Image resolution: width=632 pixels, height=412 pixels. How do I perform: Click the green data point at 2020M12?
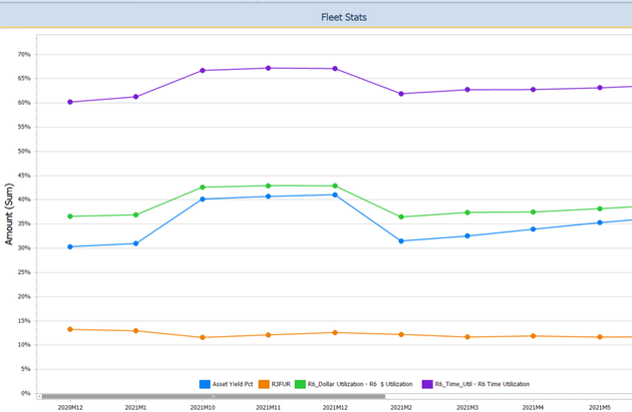[x=70, y=216]
